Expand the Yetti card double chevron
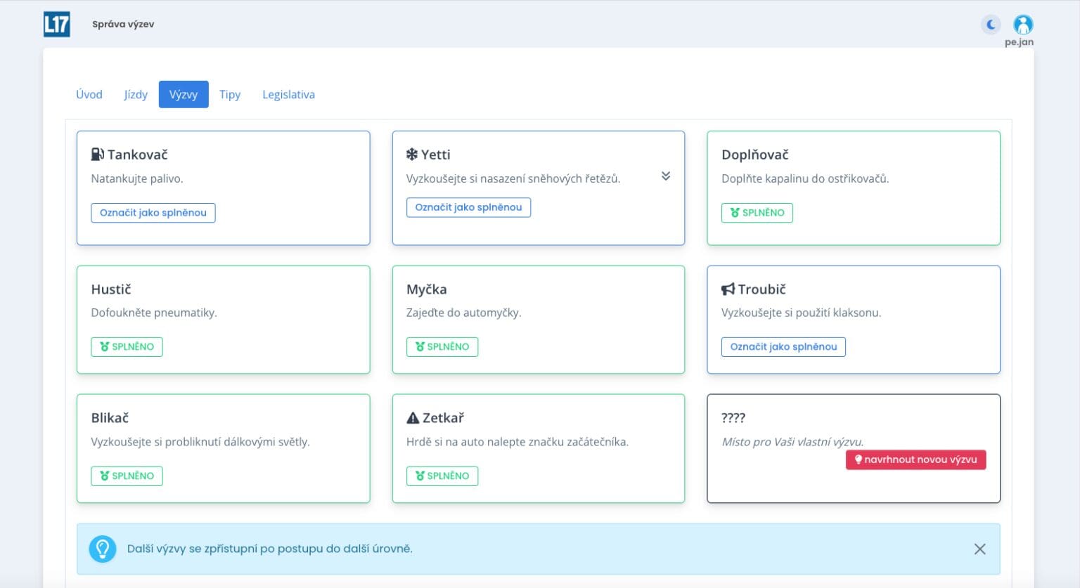Viewport: 1080px width, 588px height. coord(666,176)
